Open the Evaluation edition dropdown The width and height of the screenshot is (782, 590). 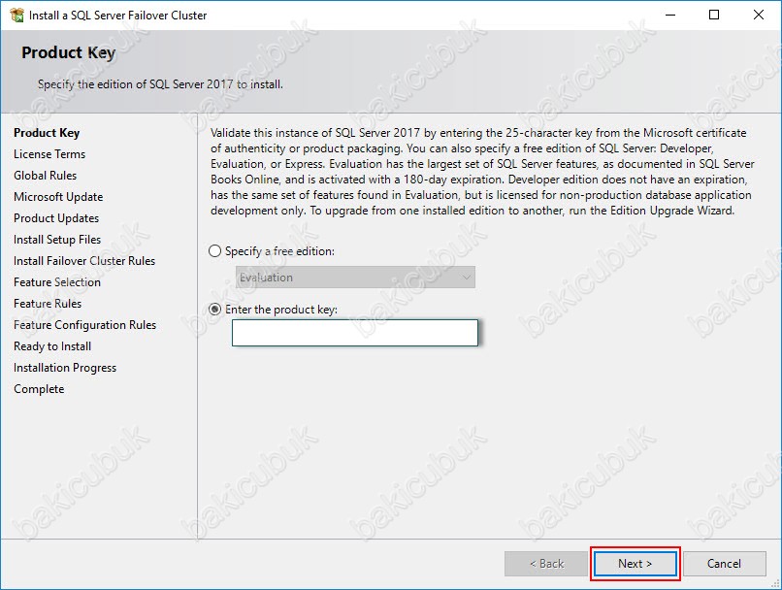[355, 278]
